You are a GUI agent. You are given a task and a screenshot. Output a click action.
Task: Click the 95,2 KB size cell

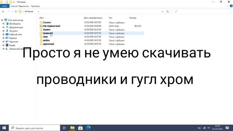(138, 26)
